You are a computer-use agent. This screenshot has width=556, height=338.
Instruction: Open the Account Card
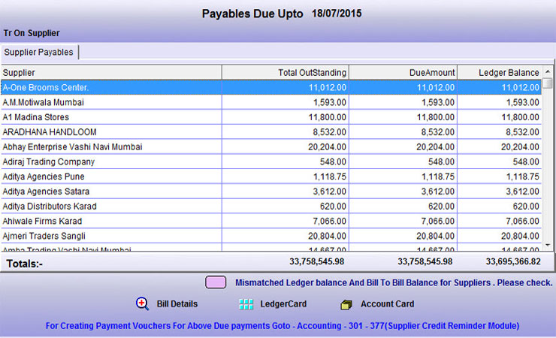point(387,304)
